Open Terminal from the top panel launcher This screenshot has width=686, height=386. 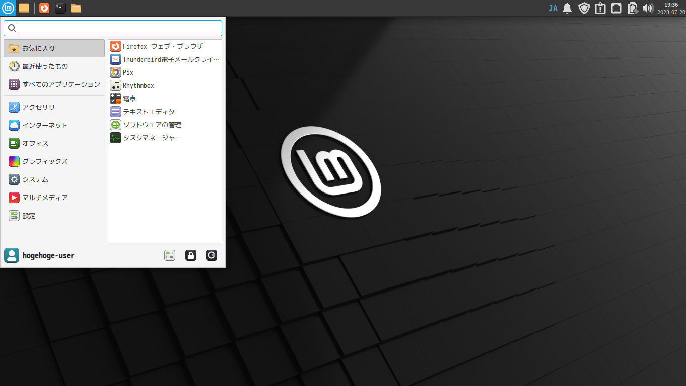pos(60,8)
